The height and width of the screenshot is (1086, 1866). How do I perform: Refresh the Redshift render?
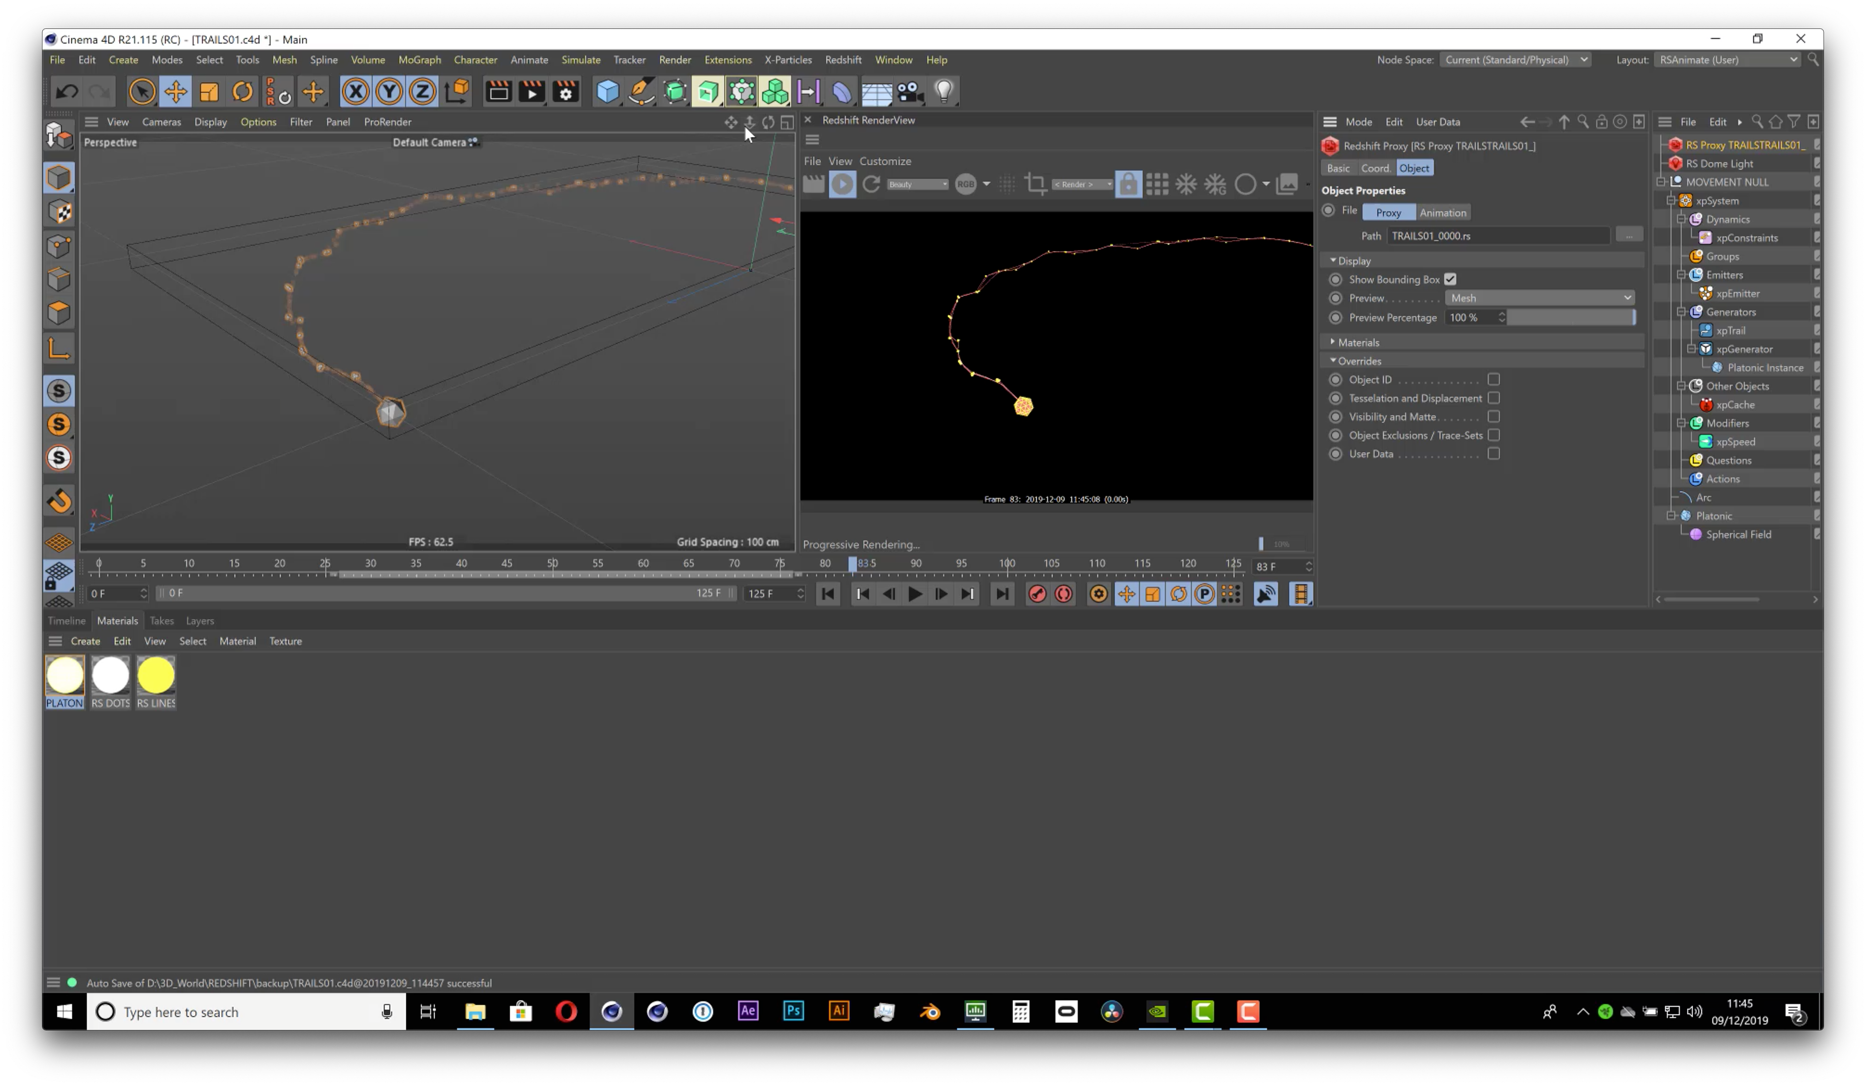click(872, 184)
